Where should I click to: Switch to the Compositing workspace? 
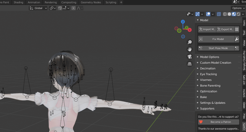point(69,2)
